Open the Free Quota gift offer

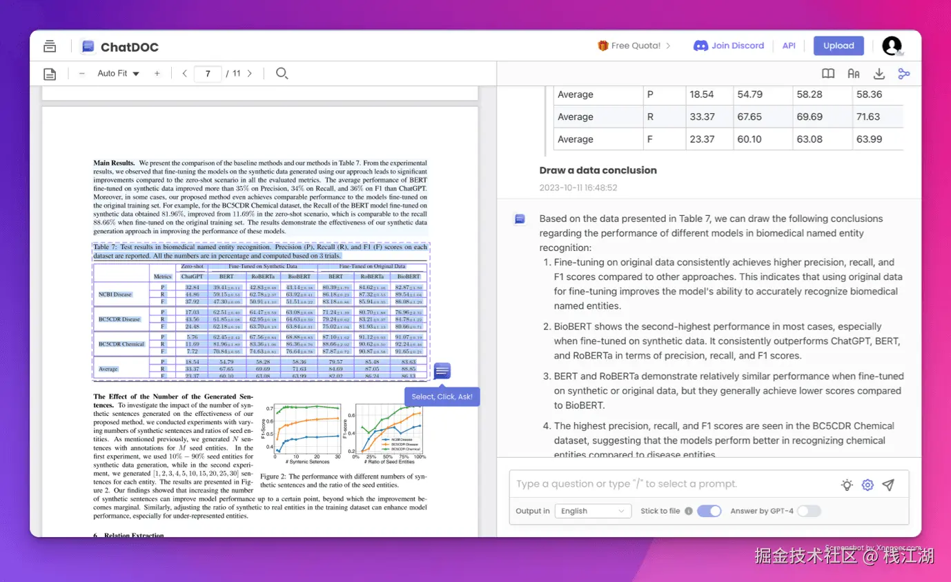pos(634,46)
